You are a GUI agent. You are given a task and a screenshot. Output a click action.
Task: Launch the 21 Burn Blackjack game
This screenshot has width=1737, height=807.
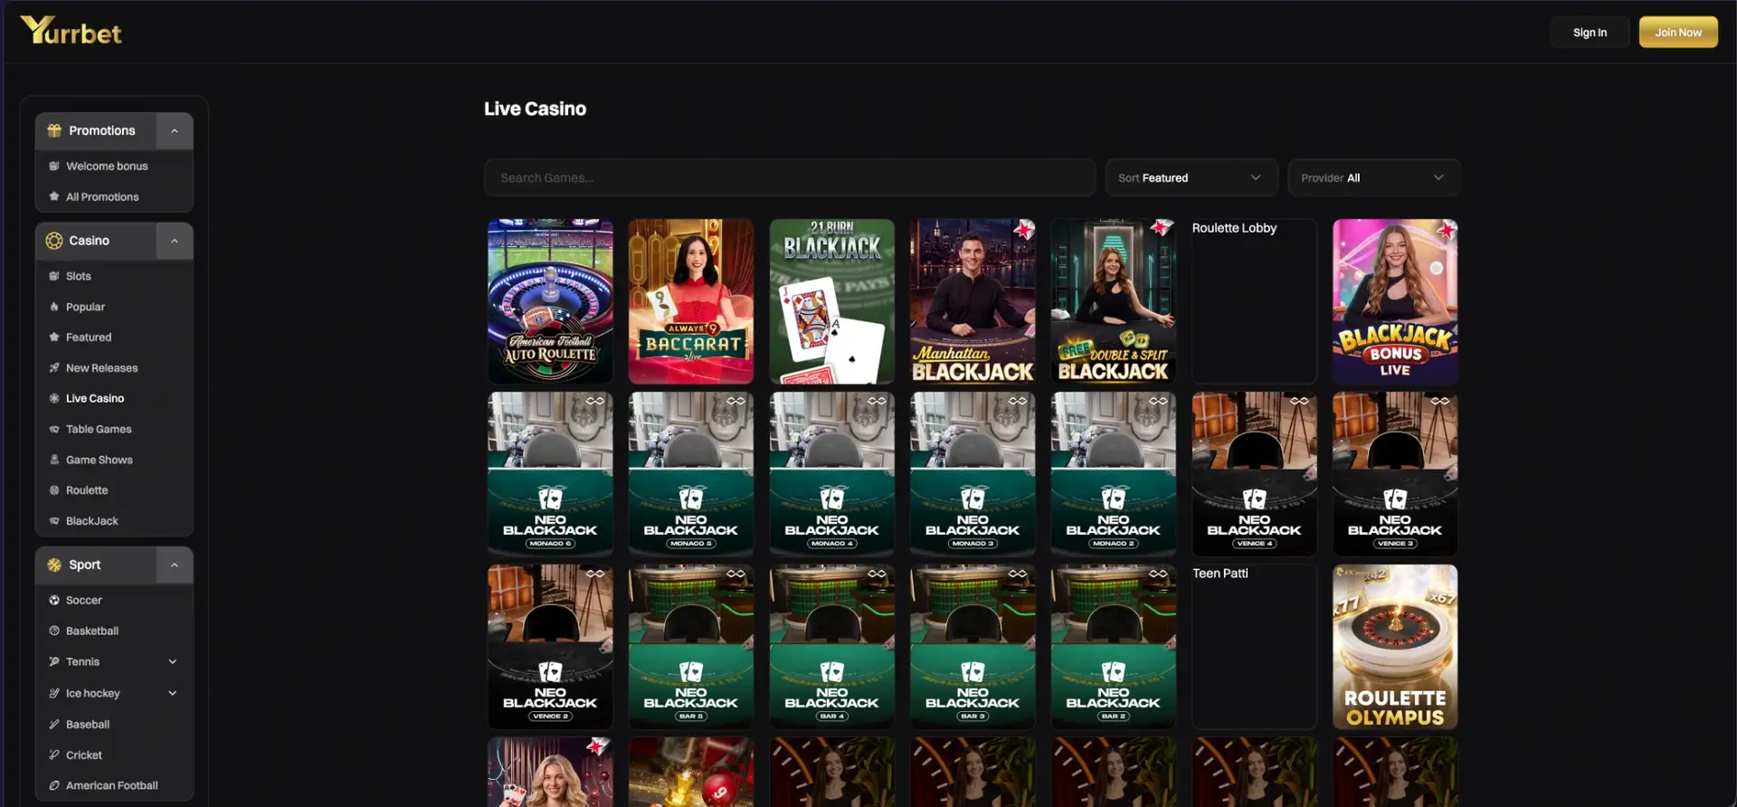[x=832, y=301]
